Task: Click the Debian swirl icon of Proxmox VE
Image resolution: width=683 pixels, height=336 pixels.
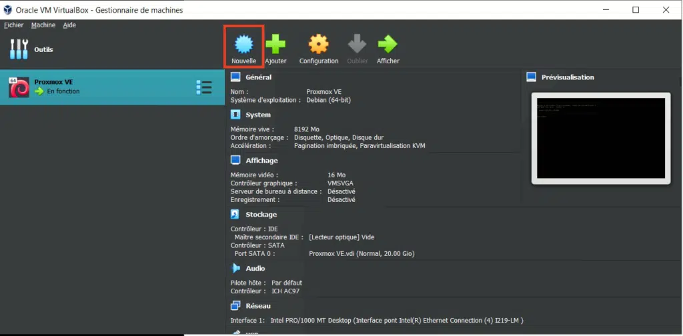Action: coord(19,87)
